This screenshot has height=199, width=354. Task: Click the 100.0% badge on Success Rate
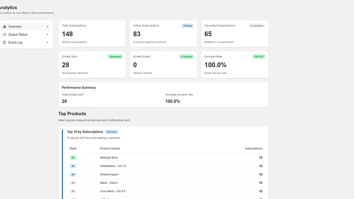tap(258, 57)
